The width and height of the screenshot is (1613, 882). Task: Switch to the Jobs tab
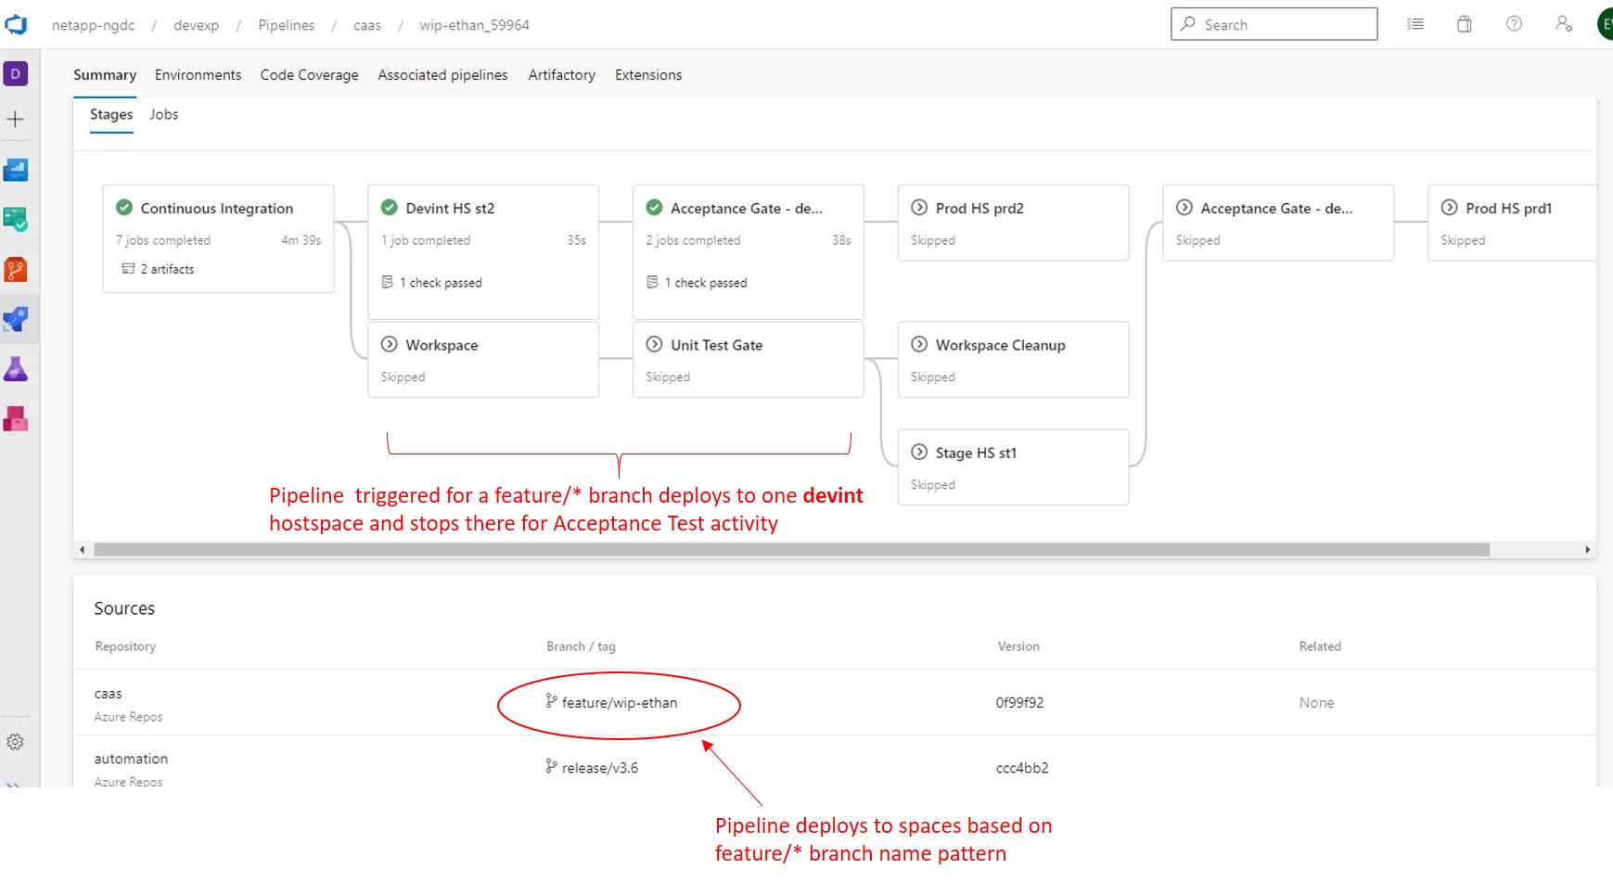[x=163, y=115]
